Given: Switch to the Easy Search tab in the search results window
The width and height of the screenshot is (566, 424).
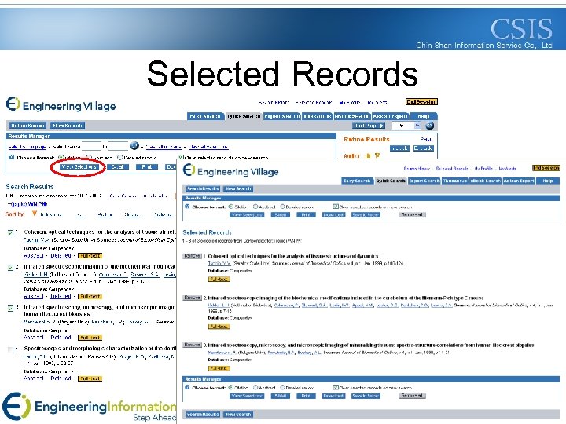Looking at the screenshot, I should [x=205, y=116].
